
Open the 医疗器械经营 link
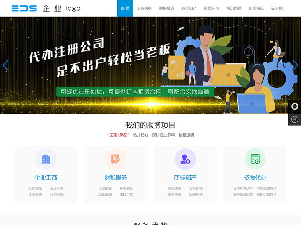coord(243,195)
